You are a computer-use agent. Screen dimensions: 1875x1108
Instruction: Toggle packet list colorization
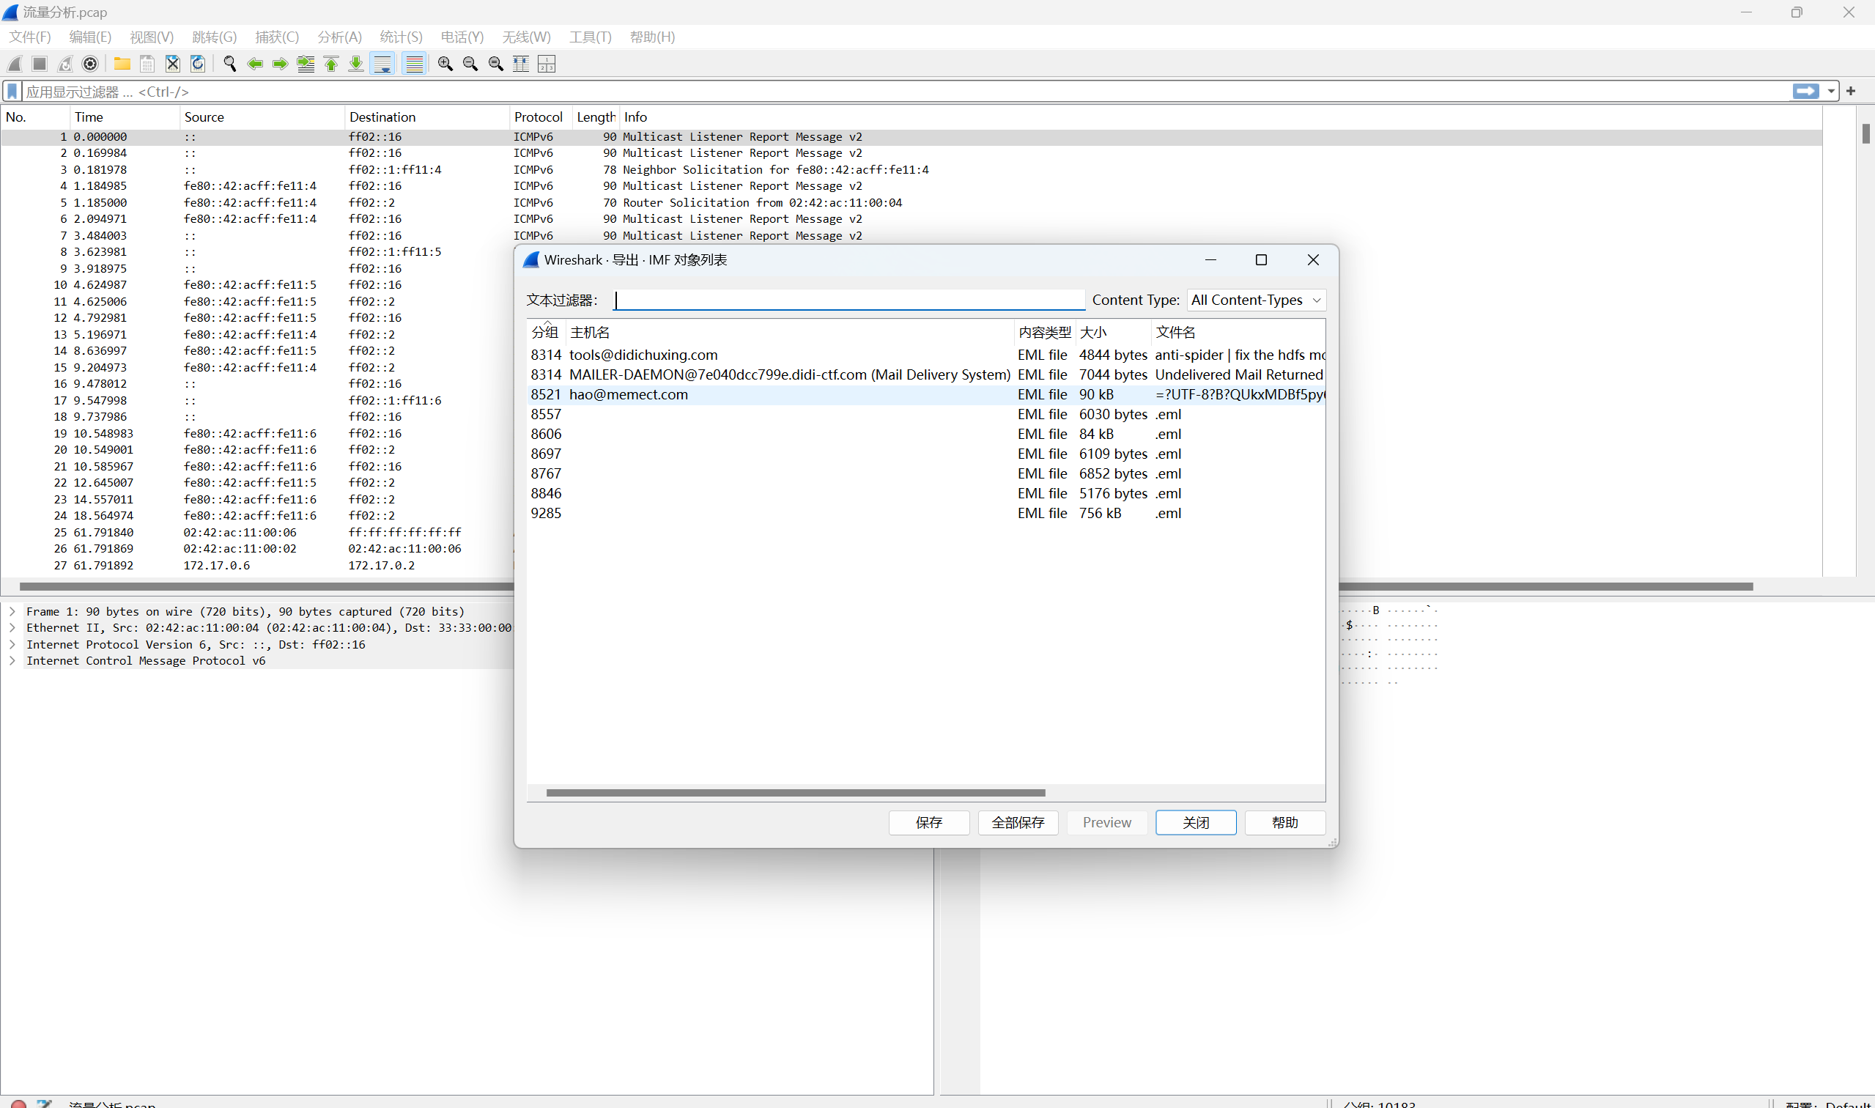[413, 64]
